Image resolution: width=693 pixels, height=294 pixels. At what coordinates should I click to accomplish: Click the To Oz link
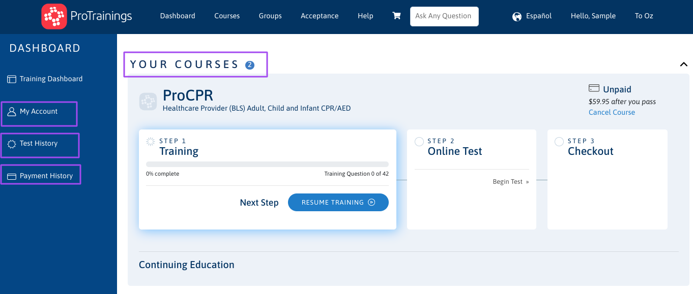[644, 16]
